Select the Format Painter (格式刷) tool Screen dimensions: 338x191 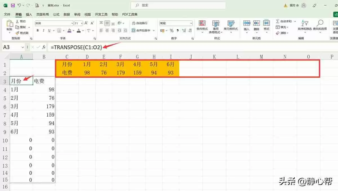(x=23, y=33)
